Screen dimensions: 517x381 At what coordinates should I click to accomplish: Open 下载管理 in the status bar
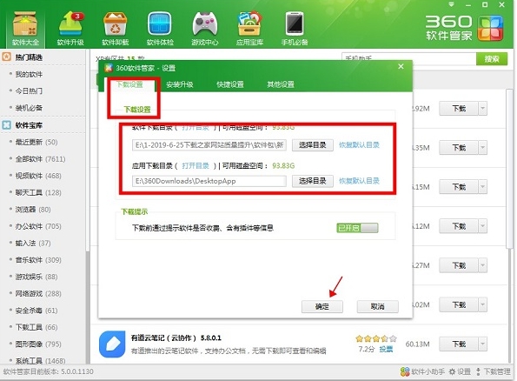[494, 371]
